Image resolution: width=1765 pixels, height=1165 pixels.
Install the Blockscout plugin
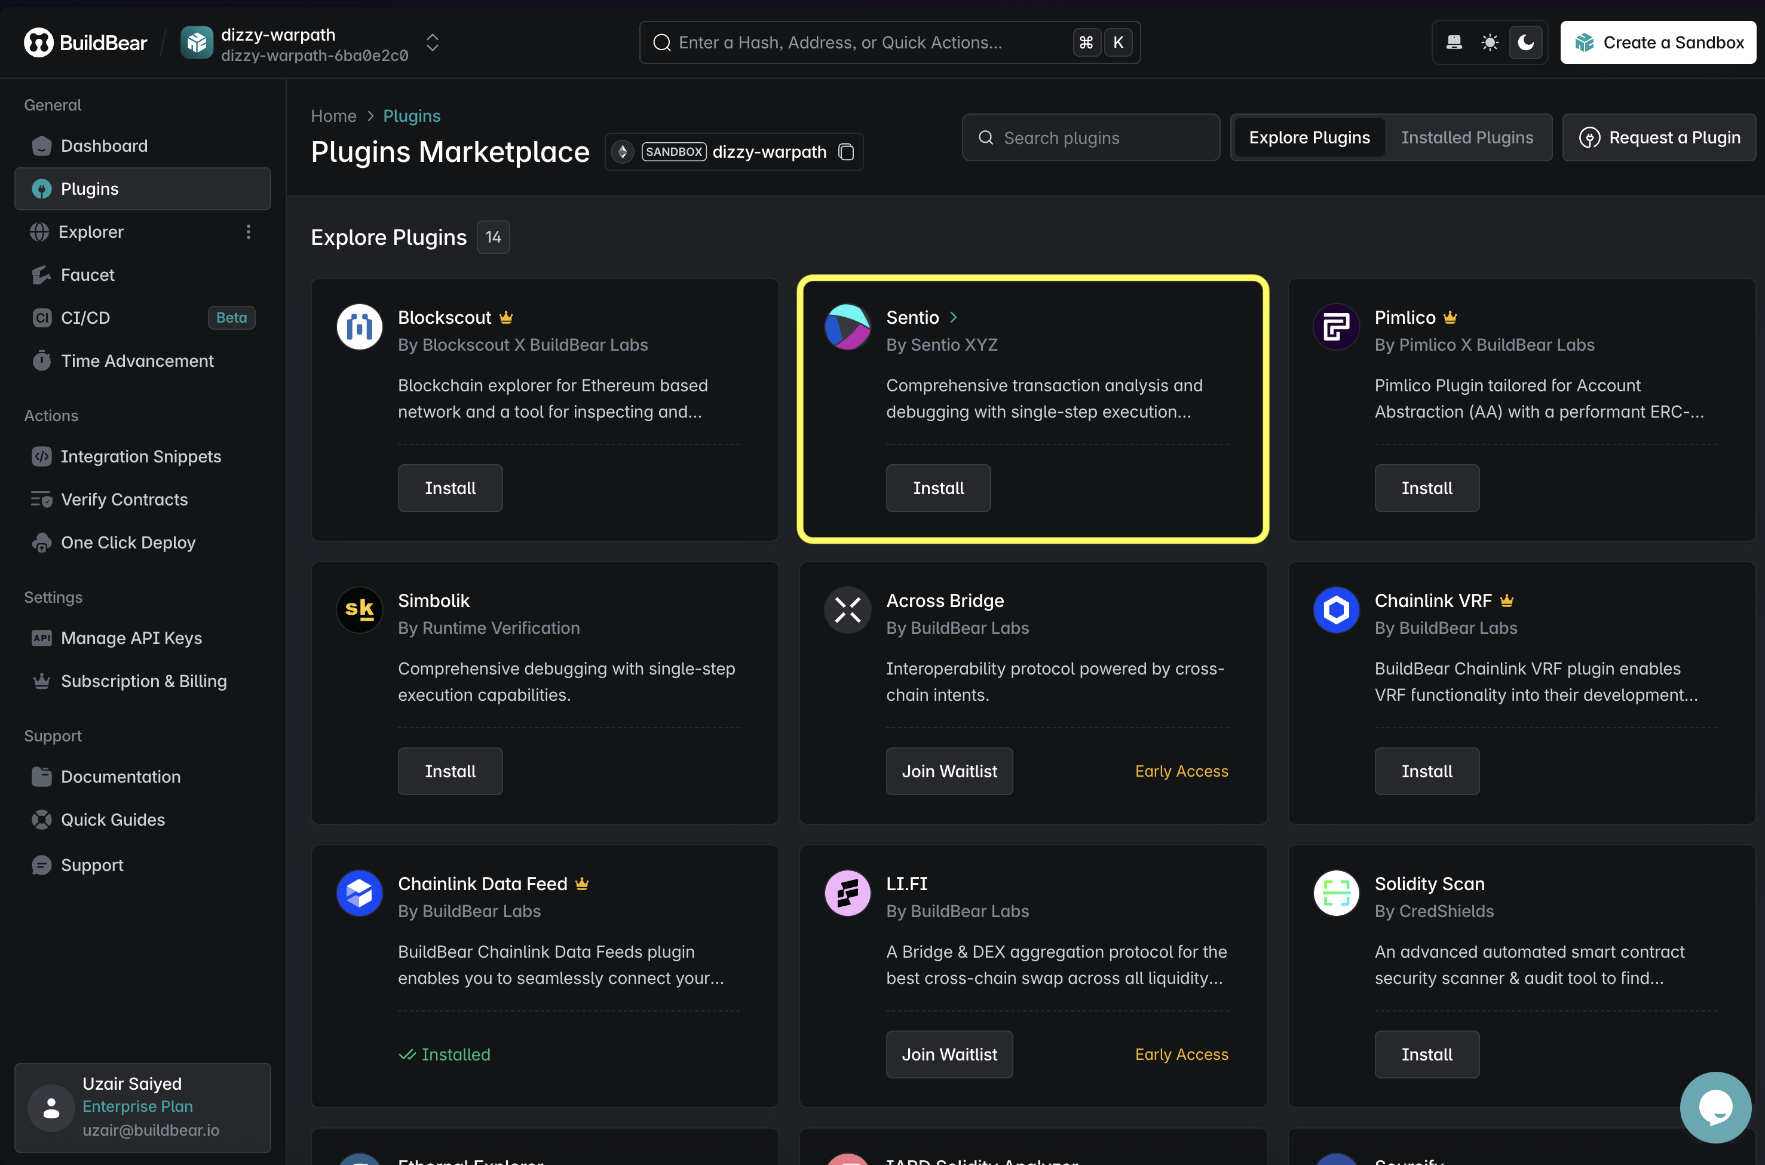pos(450,488)
